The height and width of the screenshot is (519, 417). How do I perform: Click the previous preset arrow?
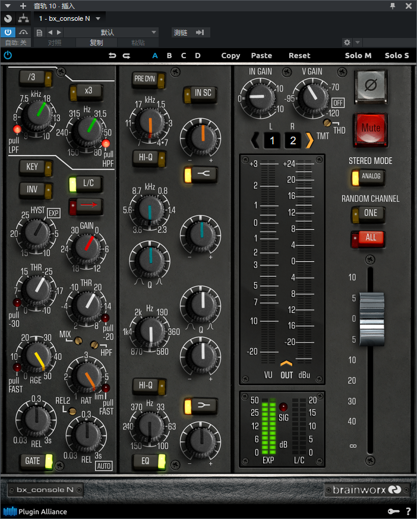50,33
